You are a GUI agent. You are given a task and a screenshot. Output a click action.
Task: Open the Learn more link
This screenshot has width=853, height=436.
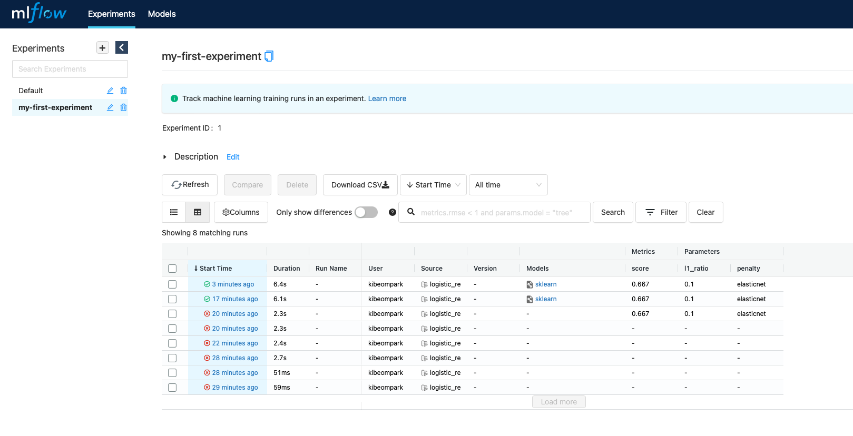[387, 98]
